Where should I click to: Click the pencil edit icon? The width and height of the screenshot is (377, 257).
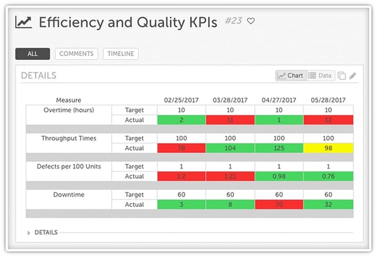tap(353, 76)
